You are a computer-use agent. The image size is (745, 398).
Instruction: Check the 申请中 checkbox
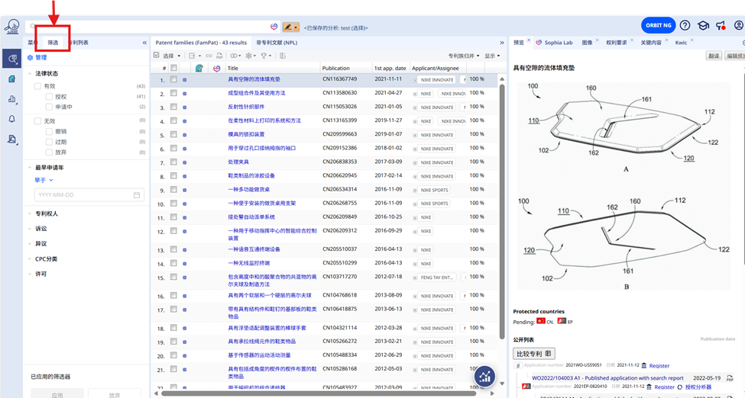49,107
